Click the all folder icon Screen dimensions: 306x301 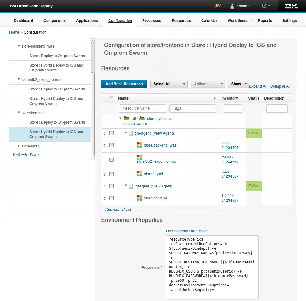[127, 118]
